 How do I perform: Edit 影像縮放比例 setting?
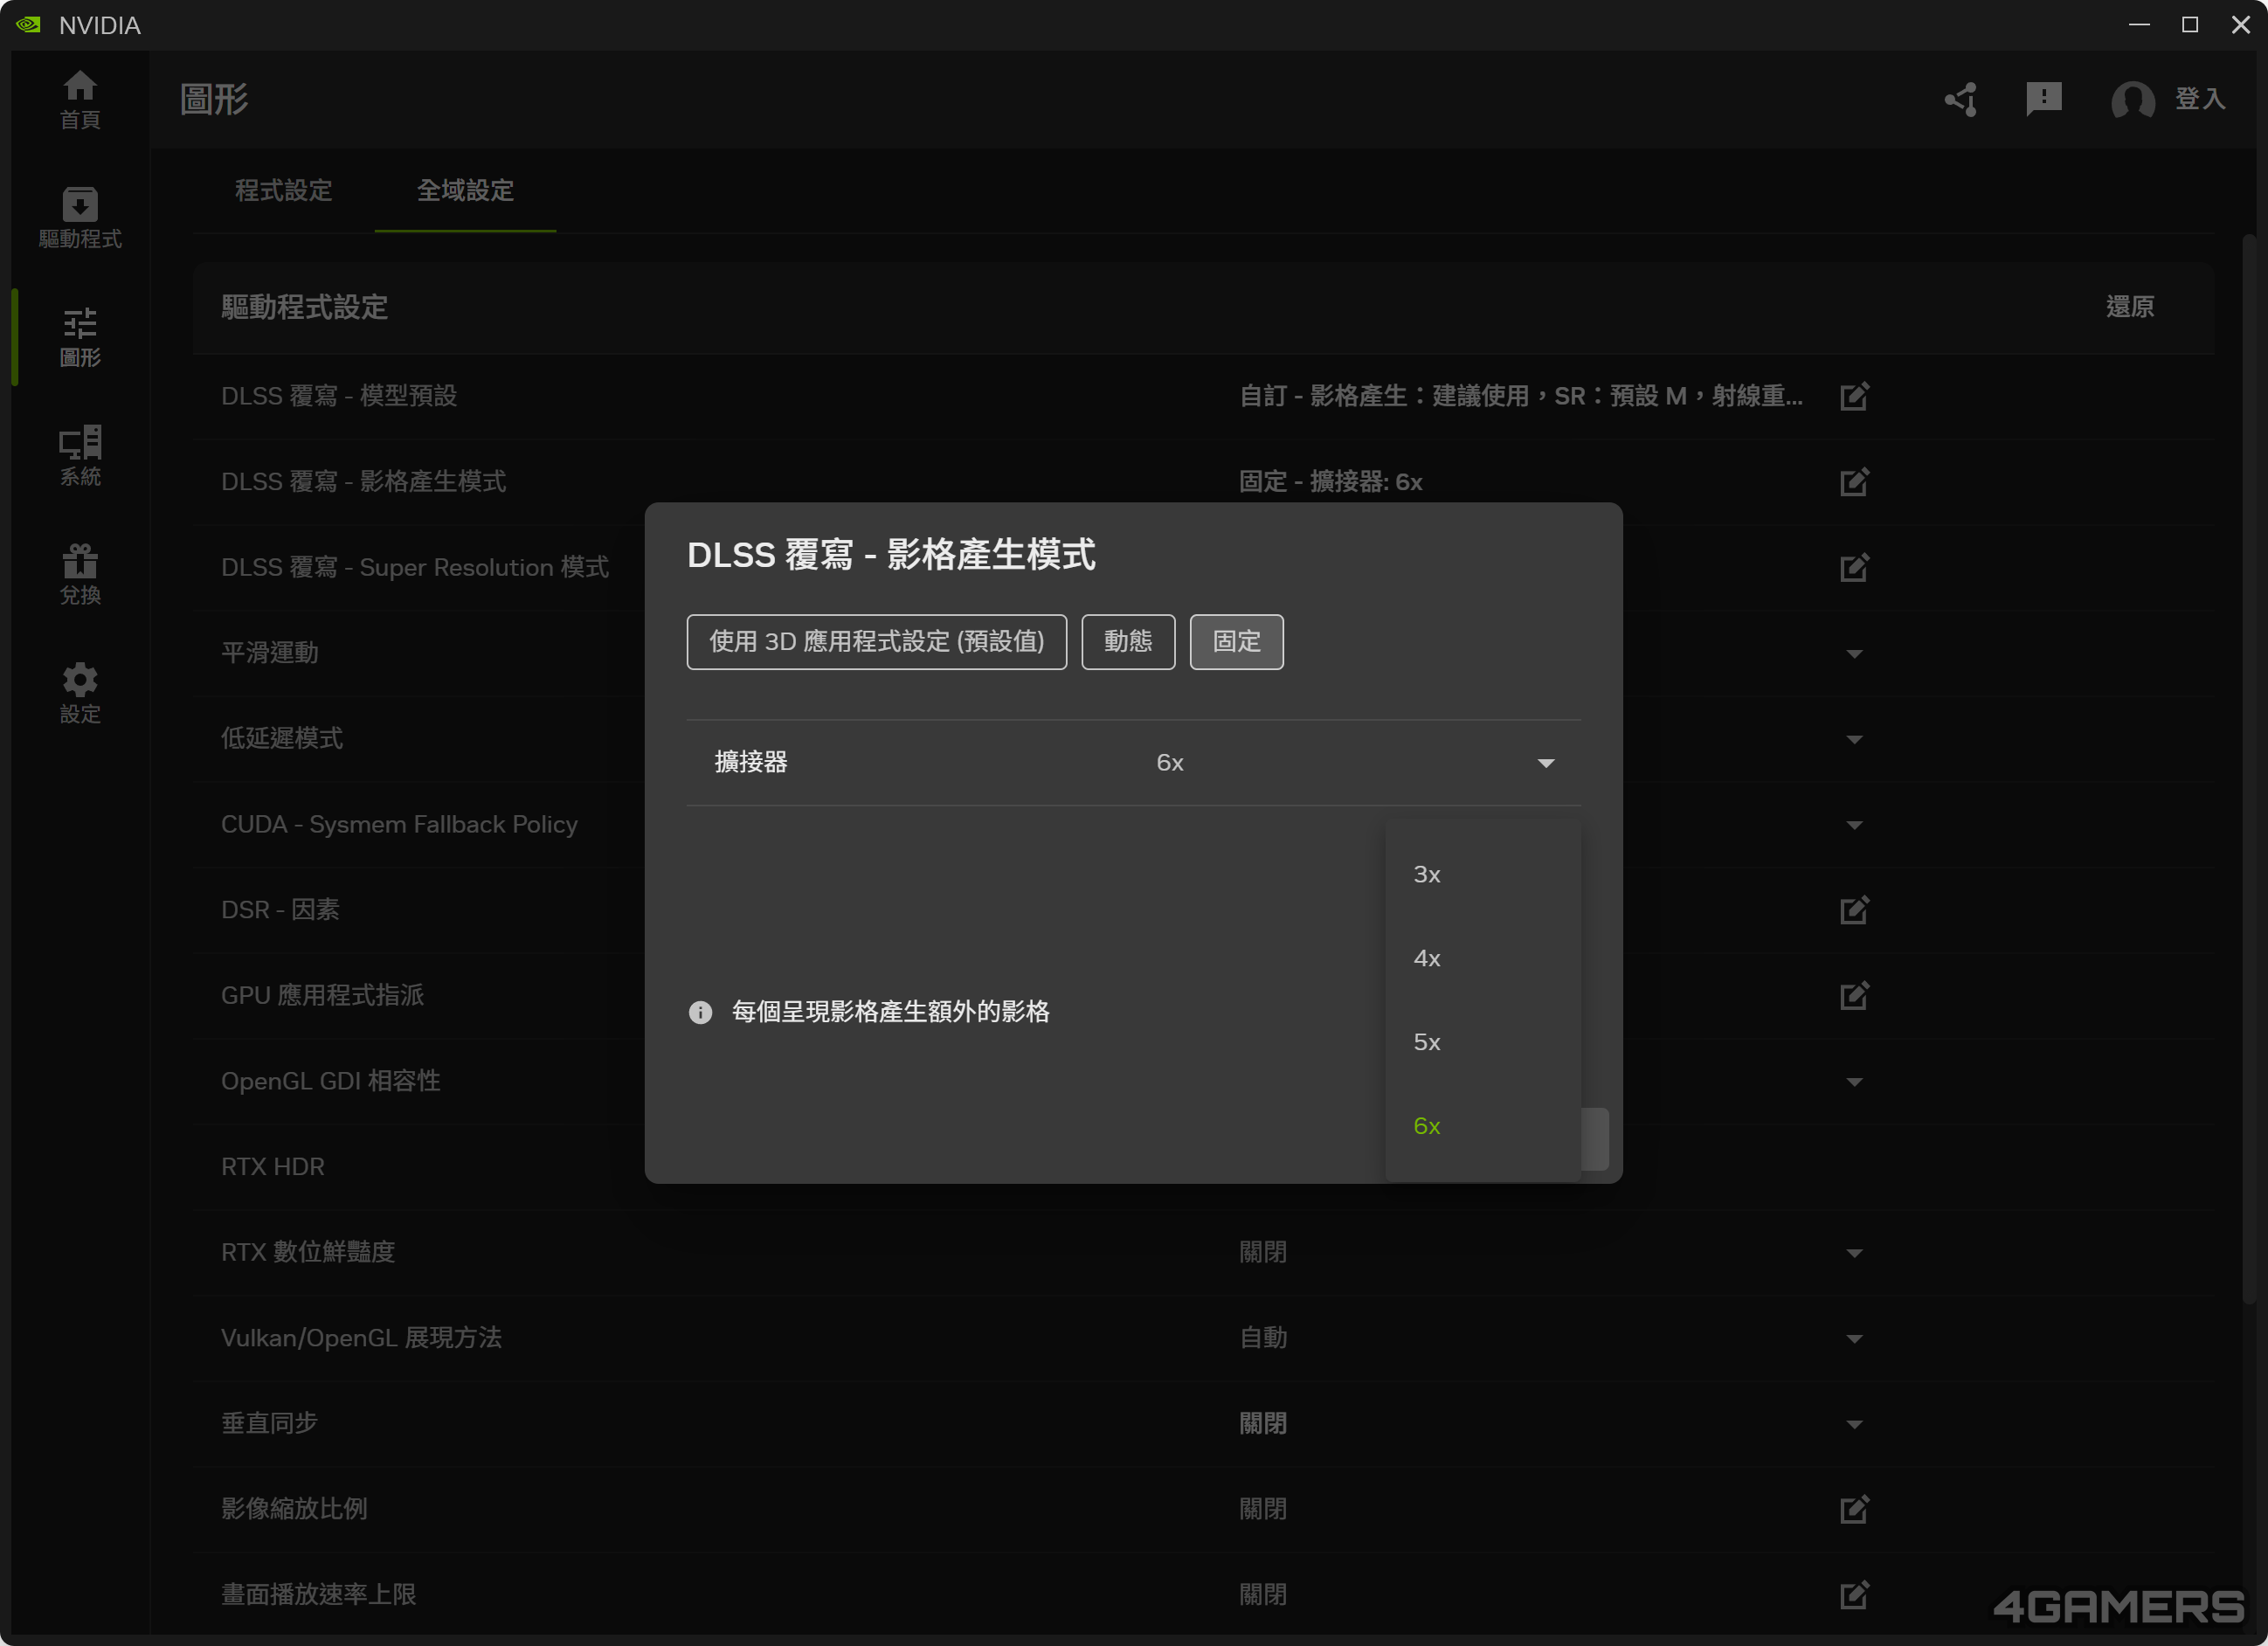(x=1854, y=1509)
